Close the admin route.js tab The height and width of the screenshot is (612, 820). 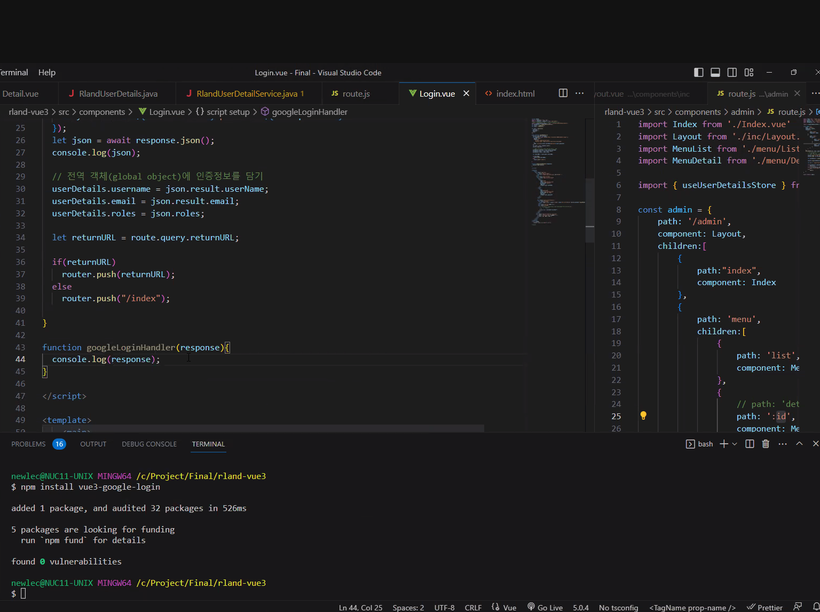pyautogui.click(x=797, y=93)
